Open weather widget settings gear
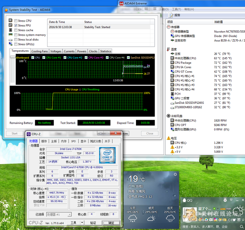The height and width of the screenshot is (230, 245). (x=175, y=174)
